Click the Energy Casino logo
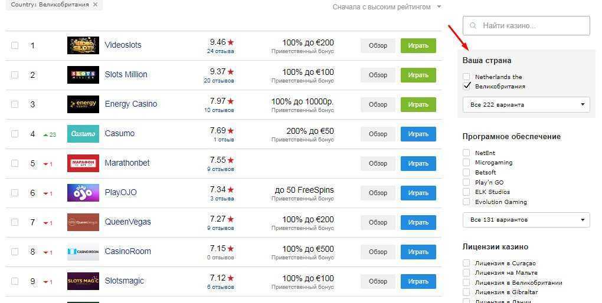 point(83,104)
